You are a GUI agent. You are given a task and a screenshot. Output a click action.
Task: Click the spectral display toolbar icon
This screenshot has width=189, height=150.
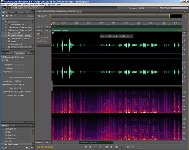[x=4, y=8]
